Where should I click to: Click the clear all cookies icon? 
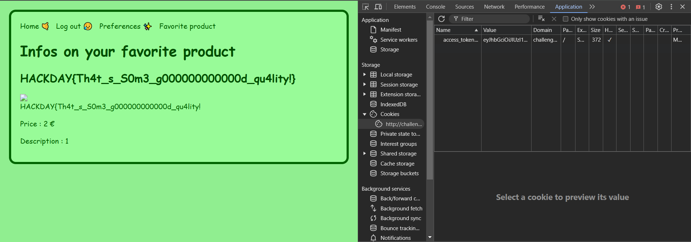tap(541, 19)
